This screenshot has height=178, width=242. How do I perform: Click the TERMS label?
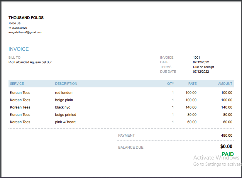166,67
